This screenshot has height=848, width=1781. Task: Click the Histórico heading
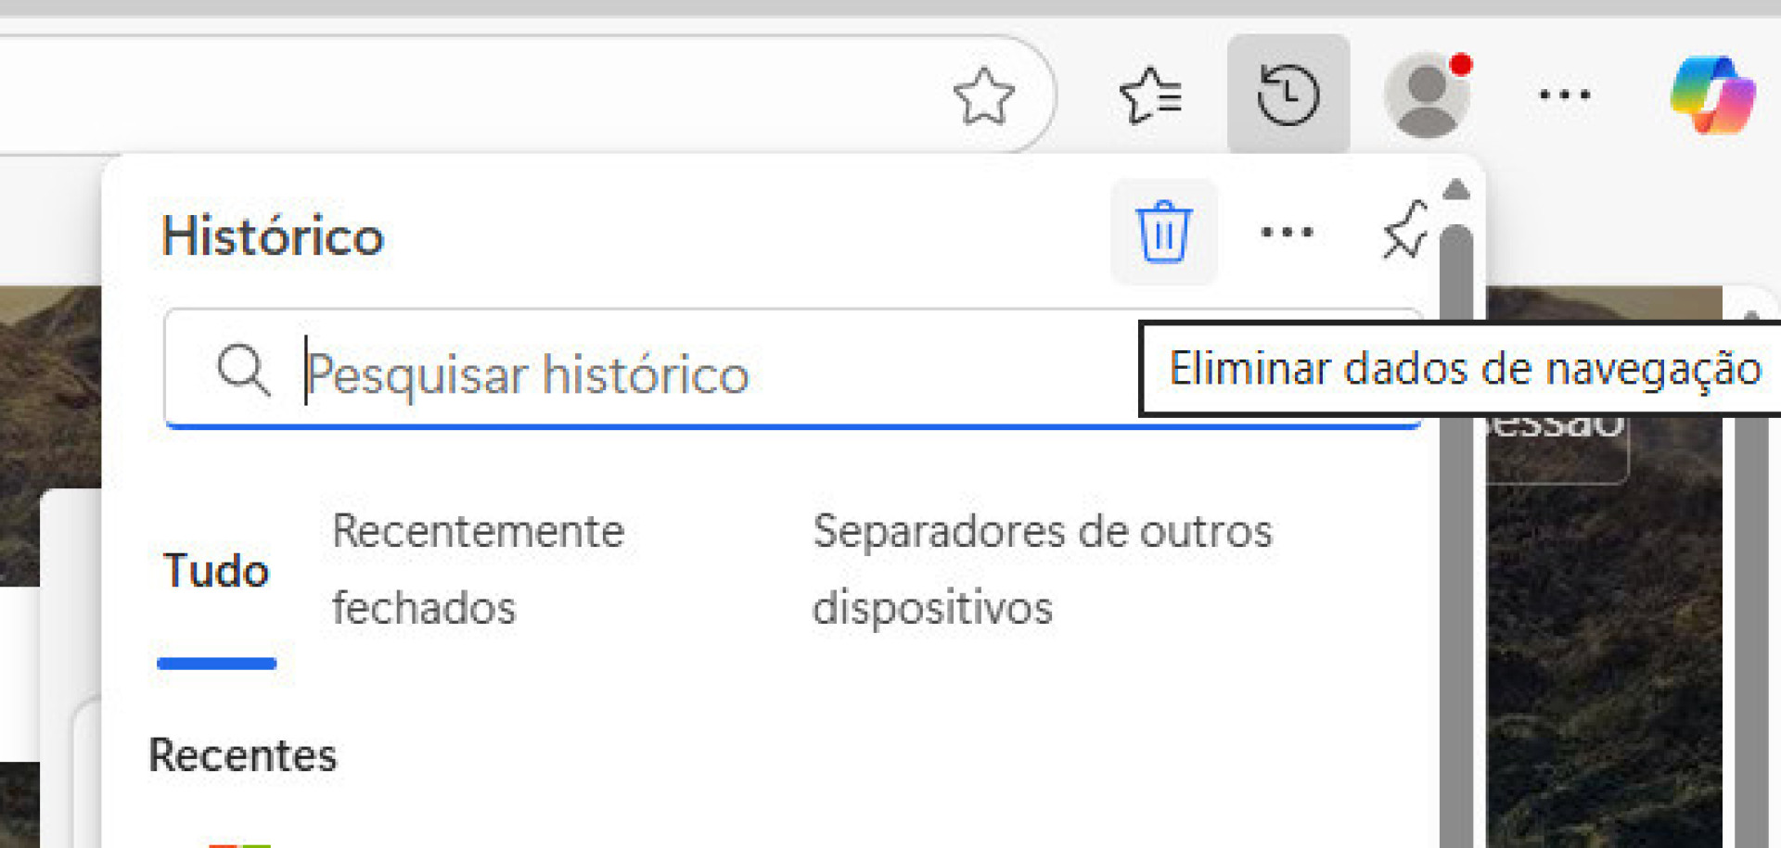[272, 236]
